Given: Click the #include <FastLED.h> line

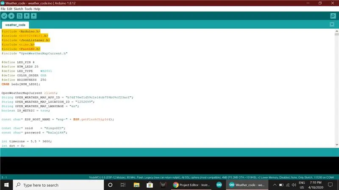Looking at the screenshot, I should (x=21, y=49).
